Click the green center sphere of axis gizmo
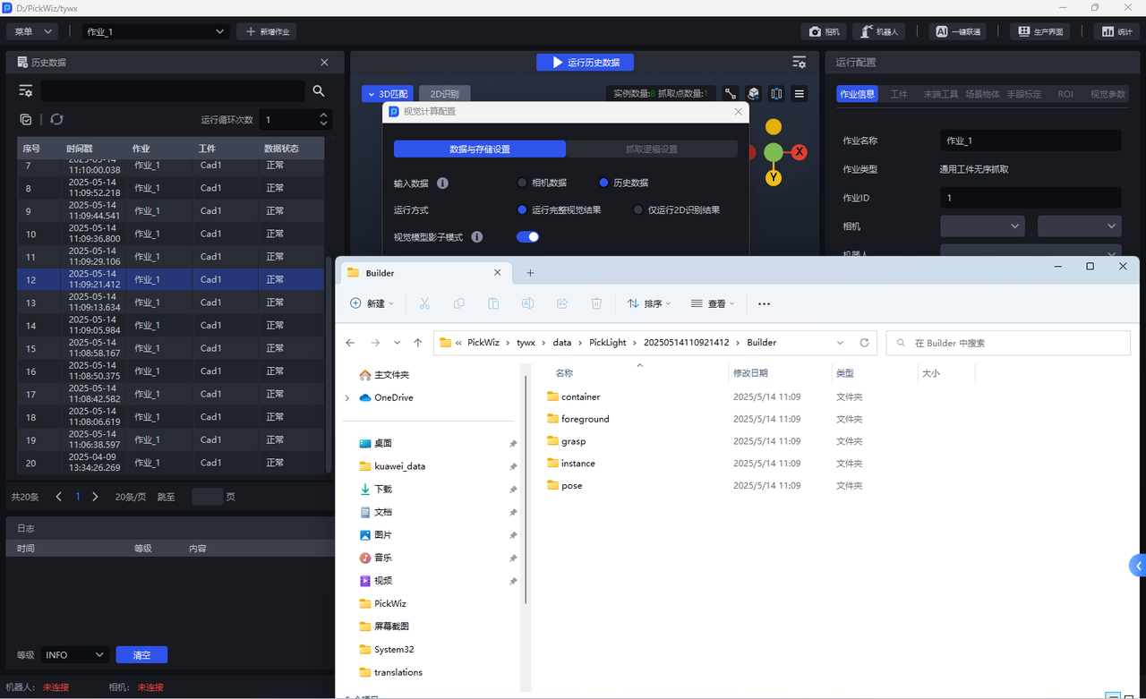This screenshot has height=699, width=1146. (x=774, y=152)
